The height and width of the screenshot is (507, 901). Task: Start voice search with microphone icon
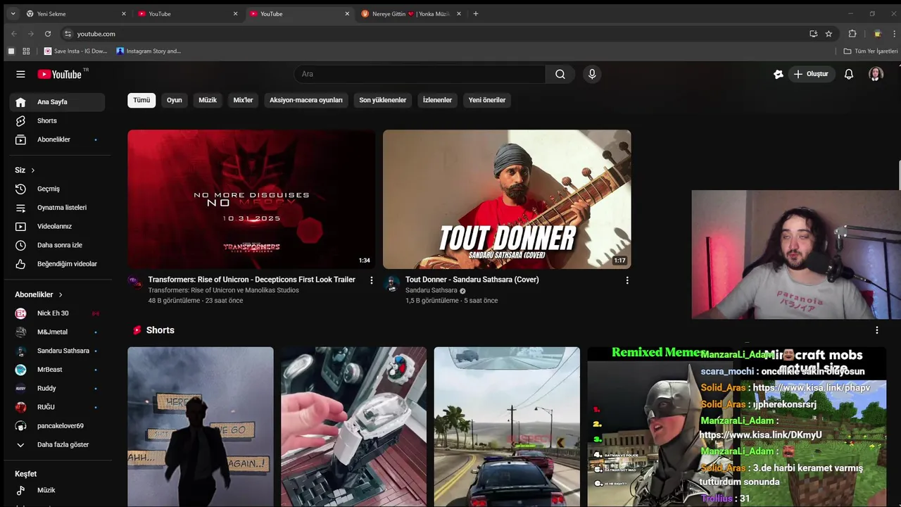click(x=592, y=74)
